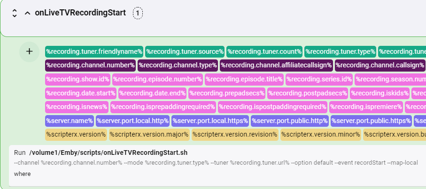Insert the %recording.tuner.source% token
The width and height of the screenshot is (426, 189).
[x=185, y=51]
